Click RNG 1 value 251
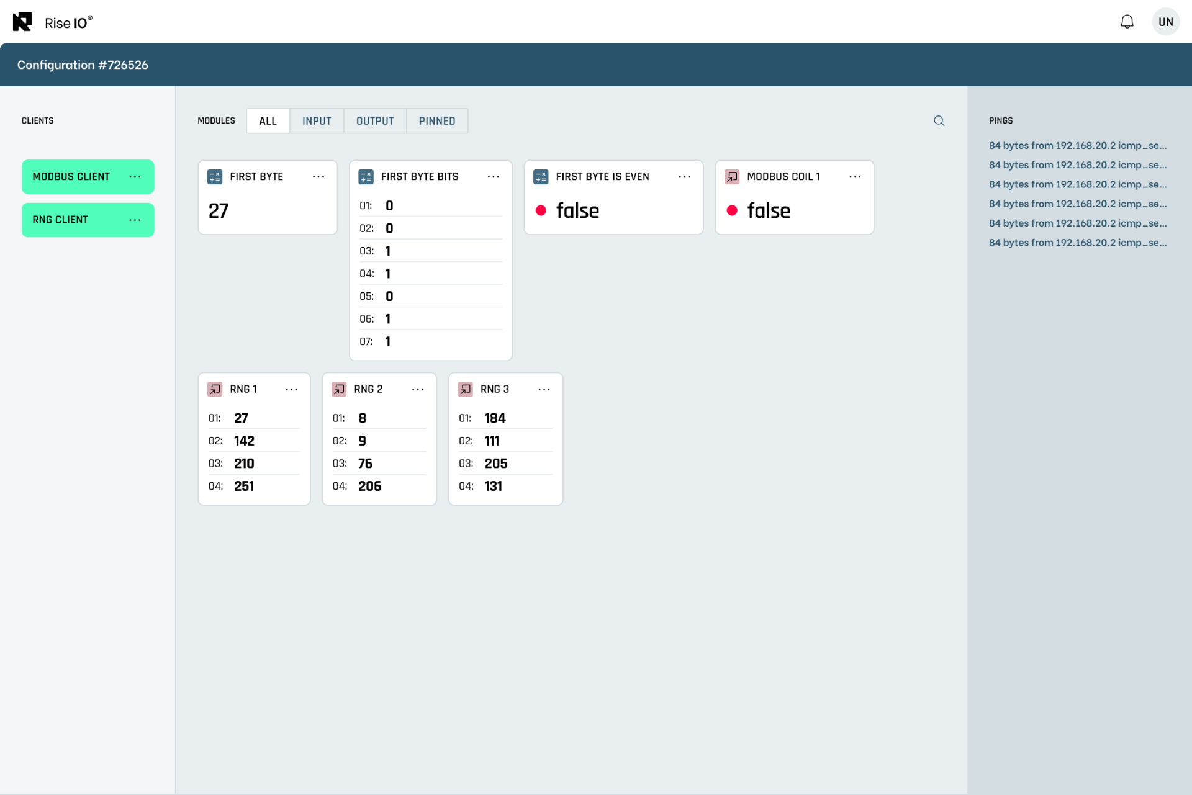 [244, 486]
